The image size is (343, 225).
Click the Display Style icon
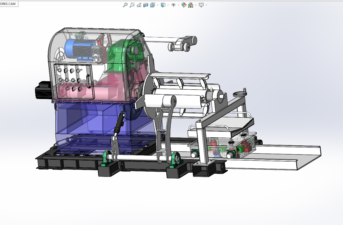coord(163,5)
